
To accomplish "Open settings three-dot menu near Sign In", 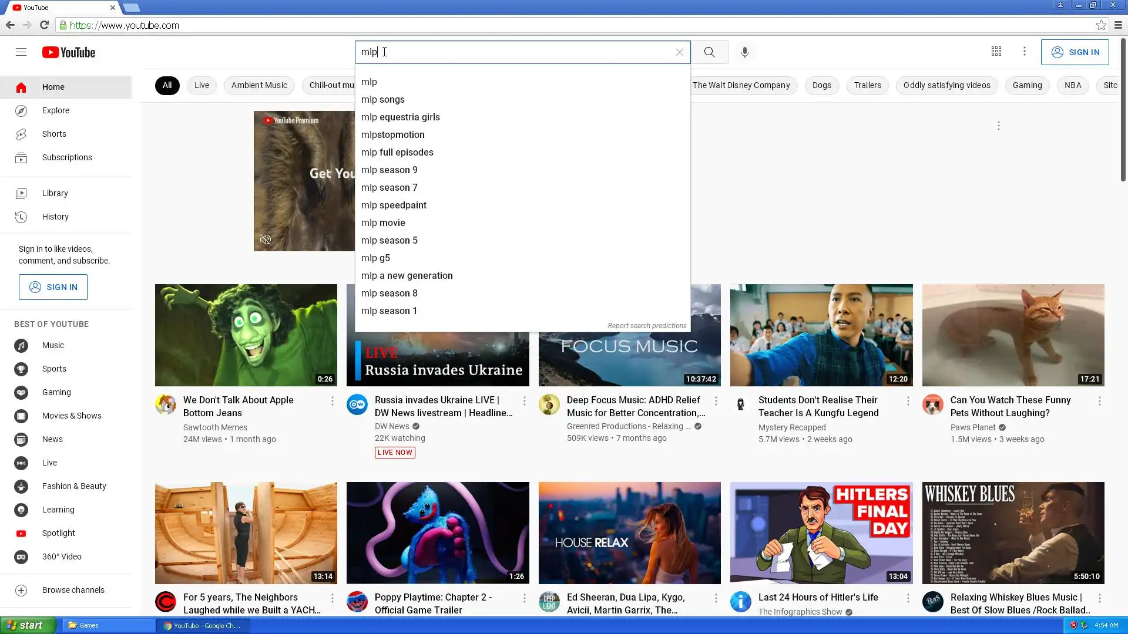I will point(1025,52).
